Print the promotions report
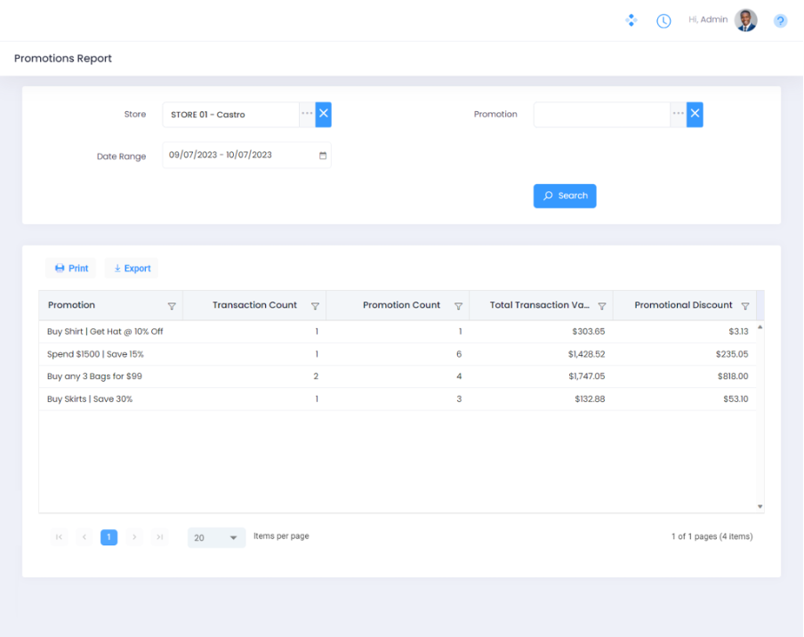This screenshot has height=637, width=804. pyautogui.click(x=71, y=268)
